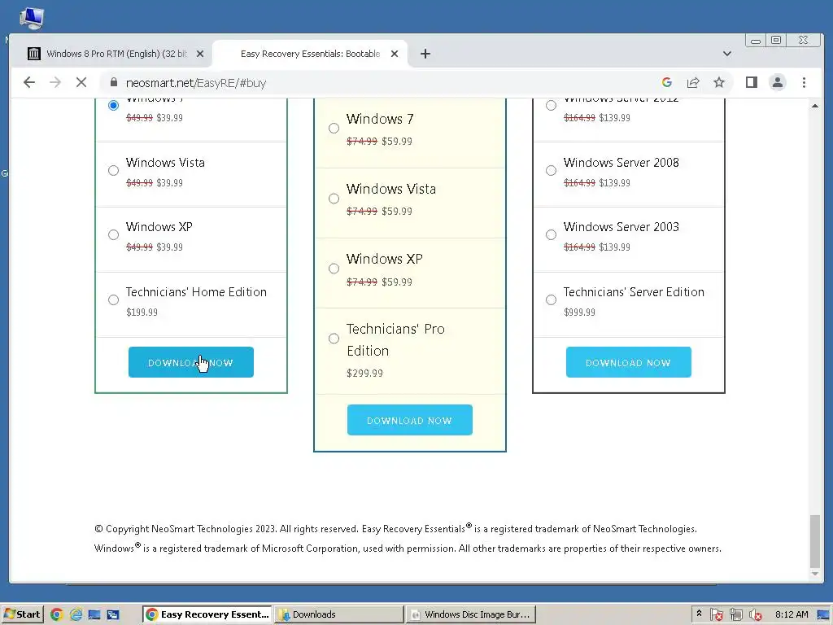Expand the tab search dropdown
Image resolution: width=833 pixels, height=625 pixels.
pyautogui.click(x=726, y=54)
